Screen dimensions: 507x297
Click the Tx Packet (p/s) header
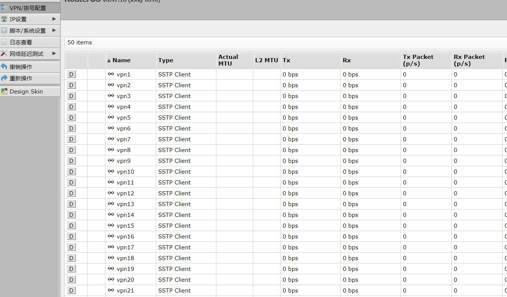pos(426,60)
